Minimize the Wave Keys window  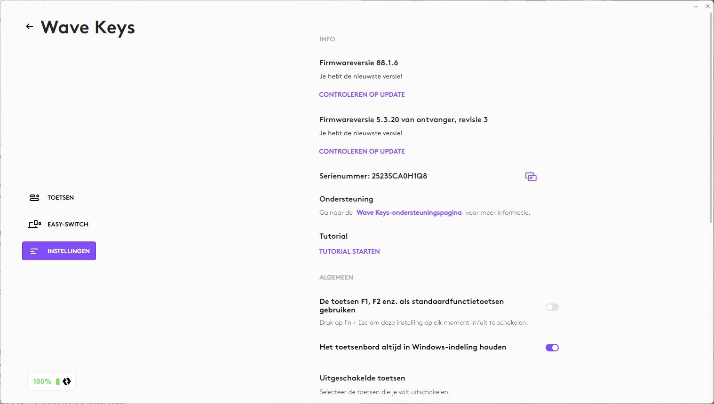pos(696,7)
